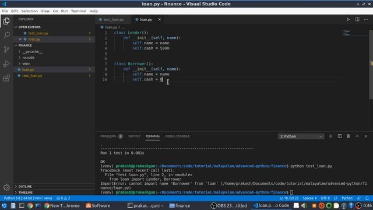Change encoding via UTF-8
This screenshot has height=210, width=373.
coord(325,198)
